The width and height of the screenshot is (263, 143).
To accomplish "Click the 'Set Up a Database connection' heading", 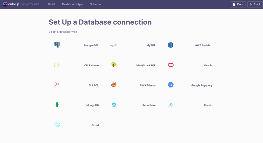I will pyautogui.click(x=100, y=22).
